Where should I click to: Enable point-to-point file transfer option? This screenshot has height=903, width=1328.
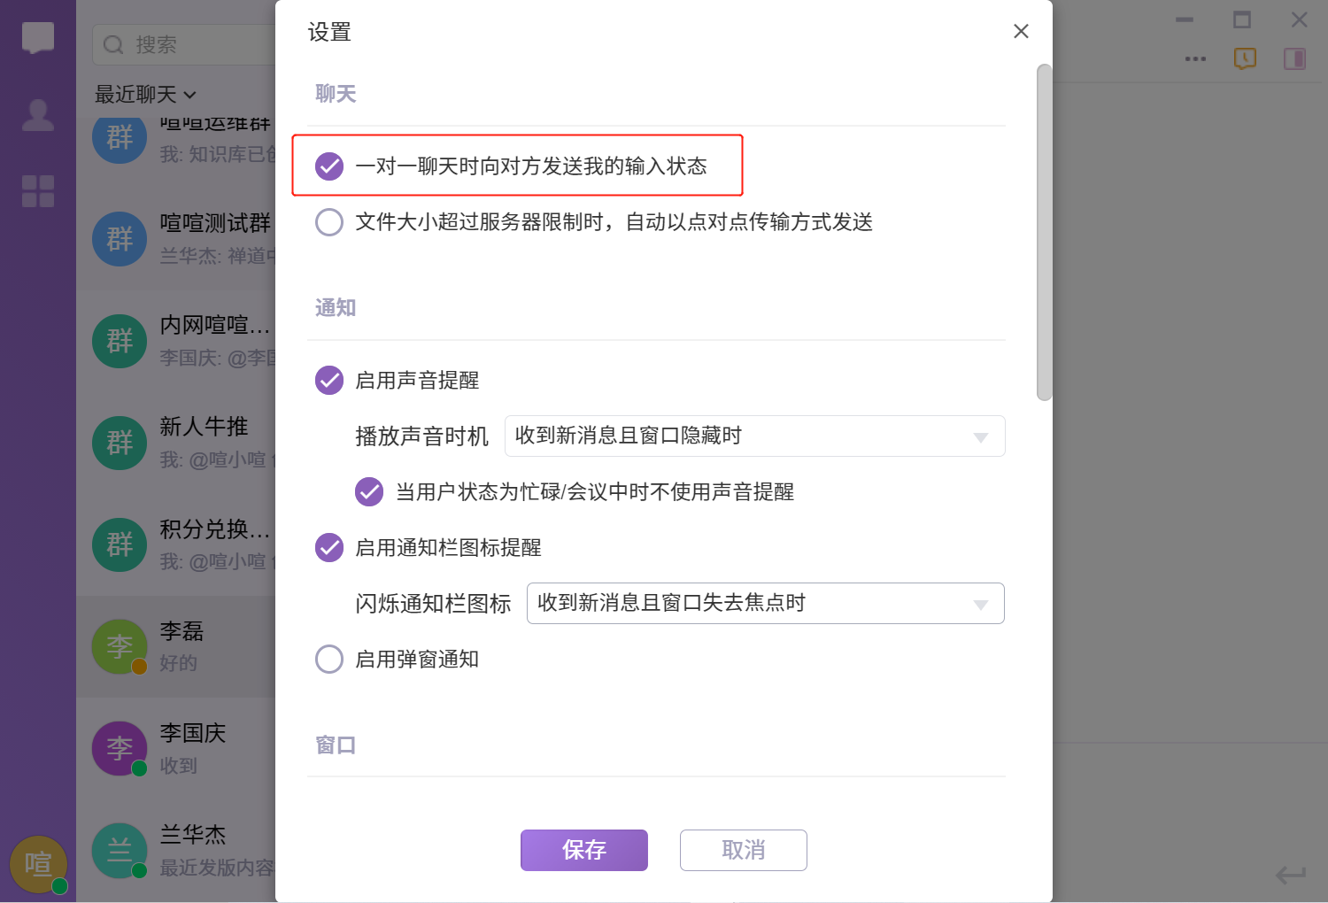329,221
